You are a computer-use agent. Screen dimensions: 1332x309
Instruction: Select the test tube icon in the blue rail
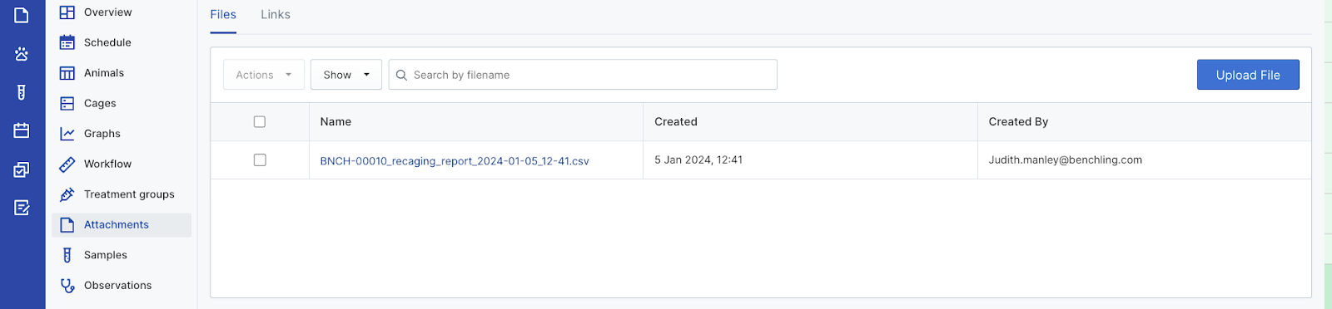tap(22, 92)
